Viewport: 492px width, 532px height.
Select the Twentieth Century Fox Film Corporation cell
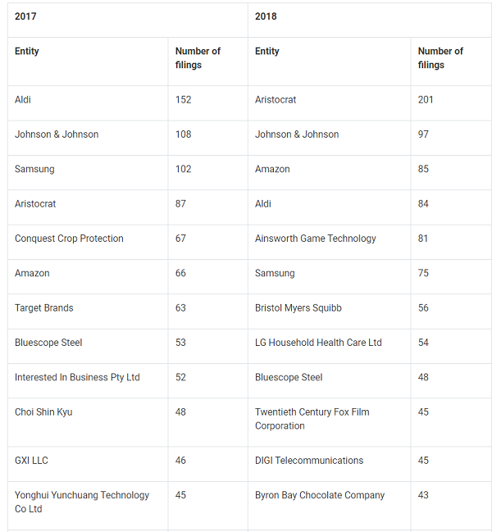[312, 419]
